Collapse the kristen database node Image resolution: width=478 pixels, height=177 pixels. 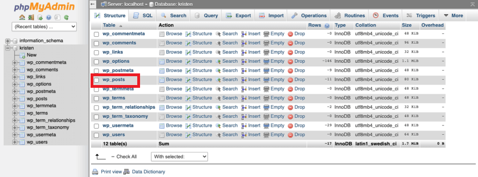[x=7, y=48]
